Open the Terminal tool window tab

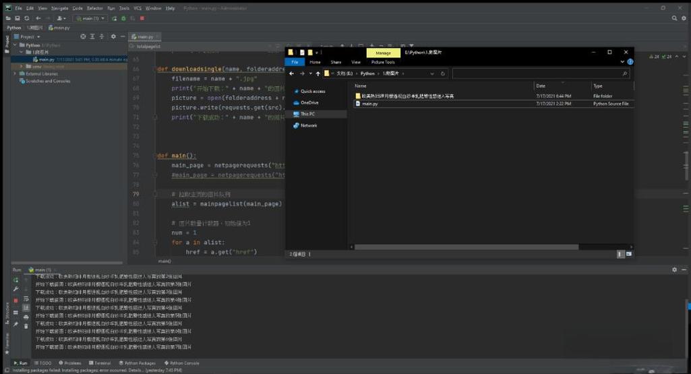(100, 363)
